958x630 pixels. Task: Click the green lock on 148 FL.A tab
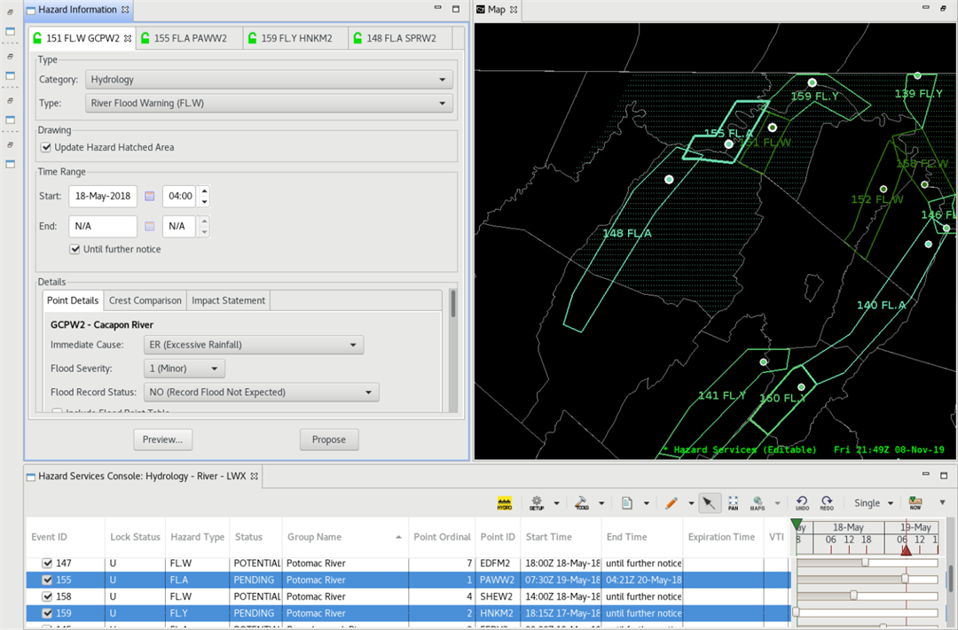(357, 38)
